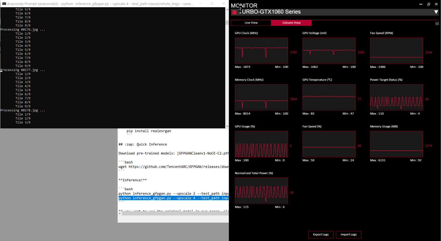Click the 'Max : 115' total power value
Viewport: 441px width, 241px height.
(x=242, y=207)
